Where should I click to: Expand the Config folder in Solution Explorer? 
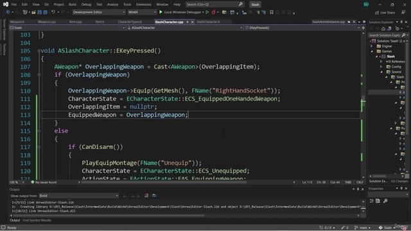point(381,67)
